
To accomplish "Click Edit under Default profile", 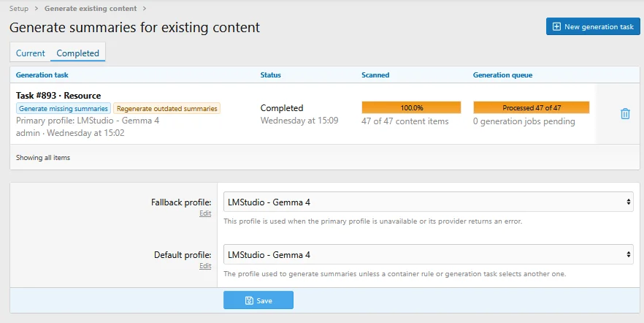I will click(205, 266).
